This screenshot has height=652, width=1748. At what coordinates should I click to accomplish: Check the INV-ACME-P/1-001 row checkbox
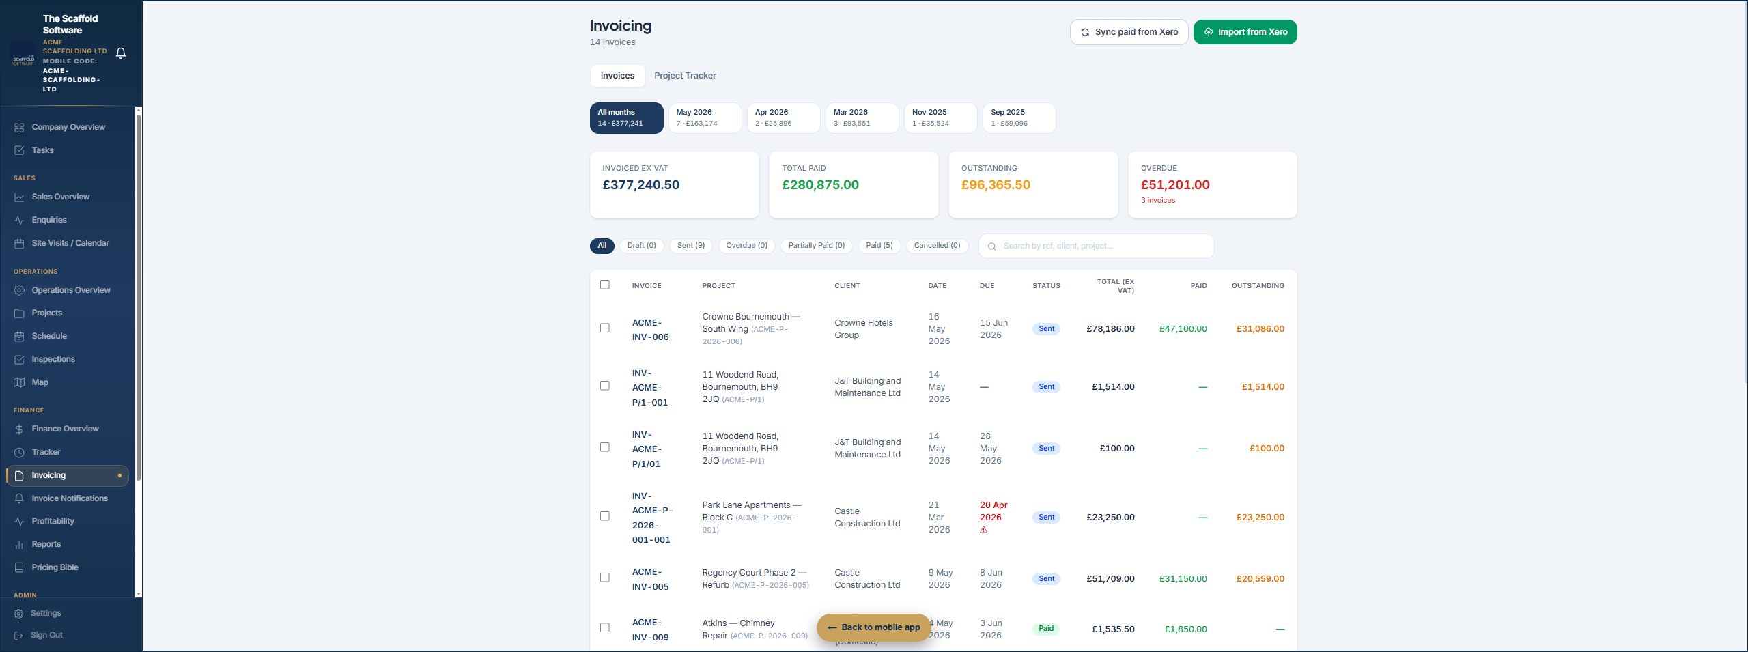pyautogui.click(x=605, y=386)
